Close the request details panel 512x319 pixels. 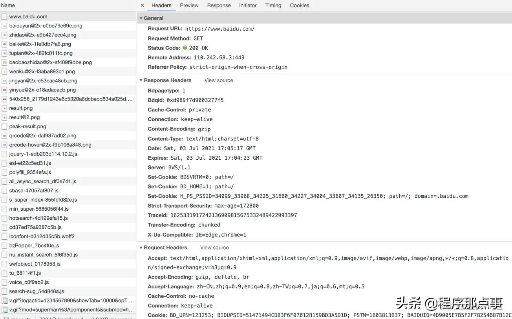pyautogui.click(x=142, y=5)
